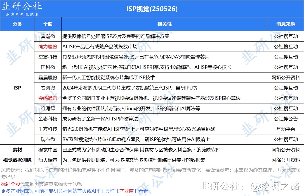Click 公社搜互动 source in 国科微 row
The image size is (304, 196).
pyautogui.click(x=286, y=67)
